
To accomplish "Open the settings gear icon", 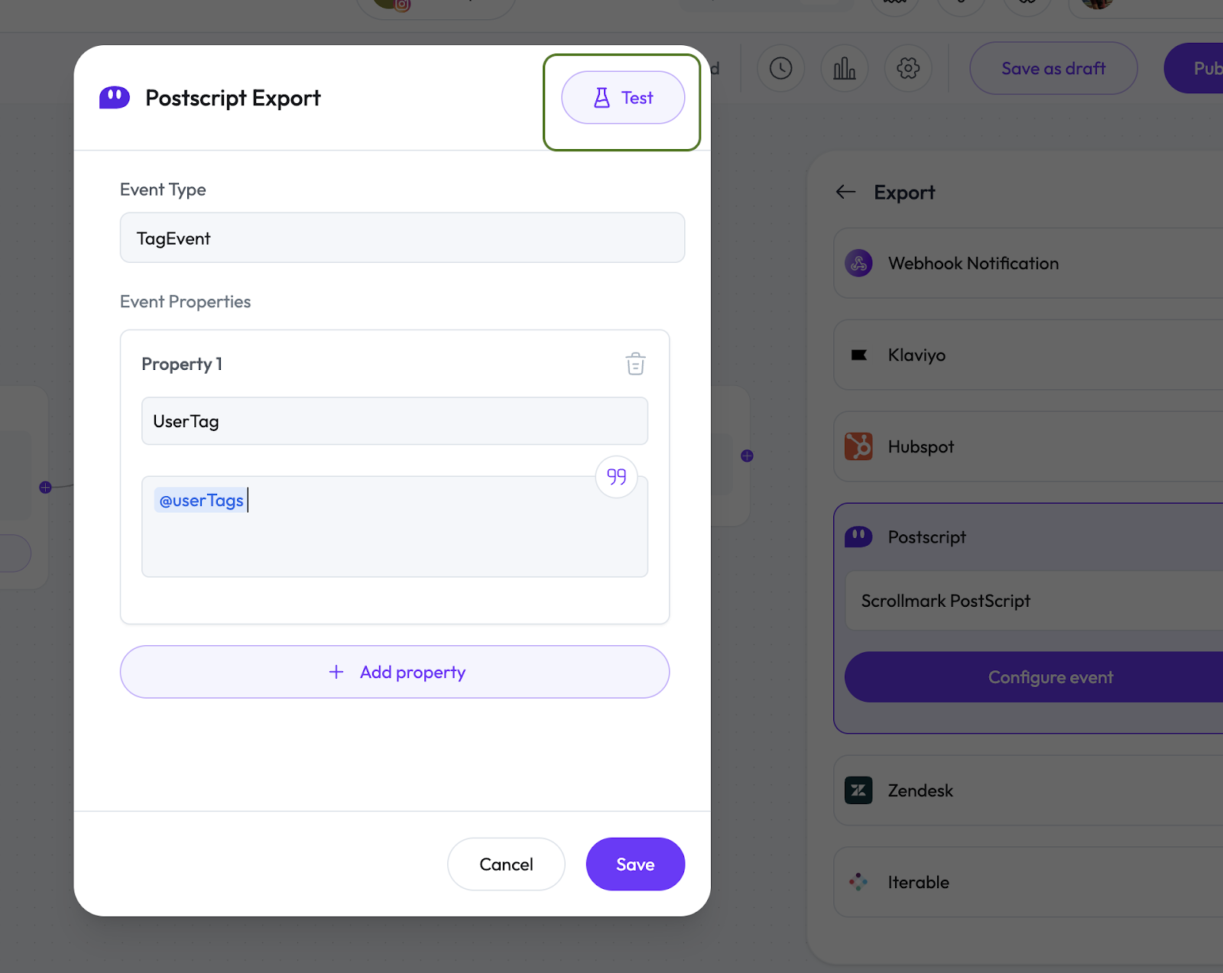I will coord(908,69).
